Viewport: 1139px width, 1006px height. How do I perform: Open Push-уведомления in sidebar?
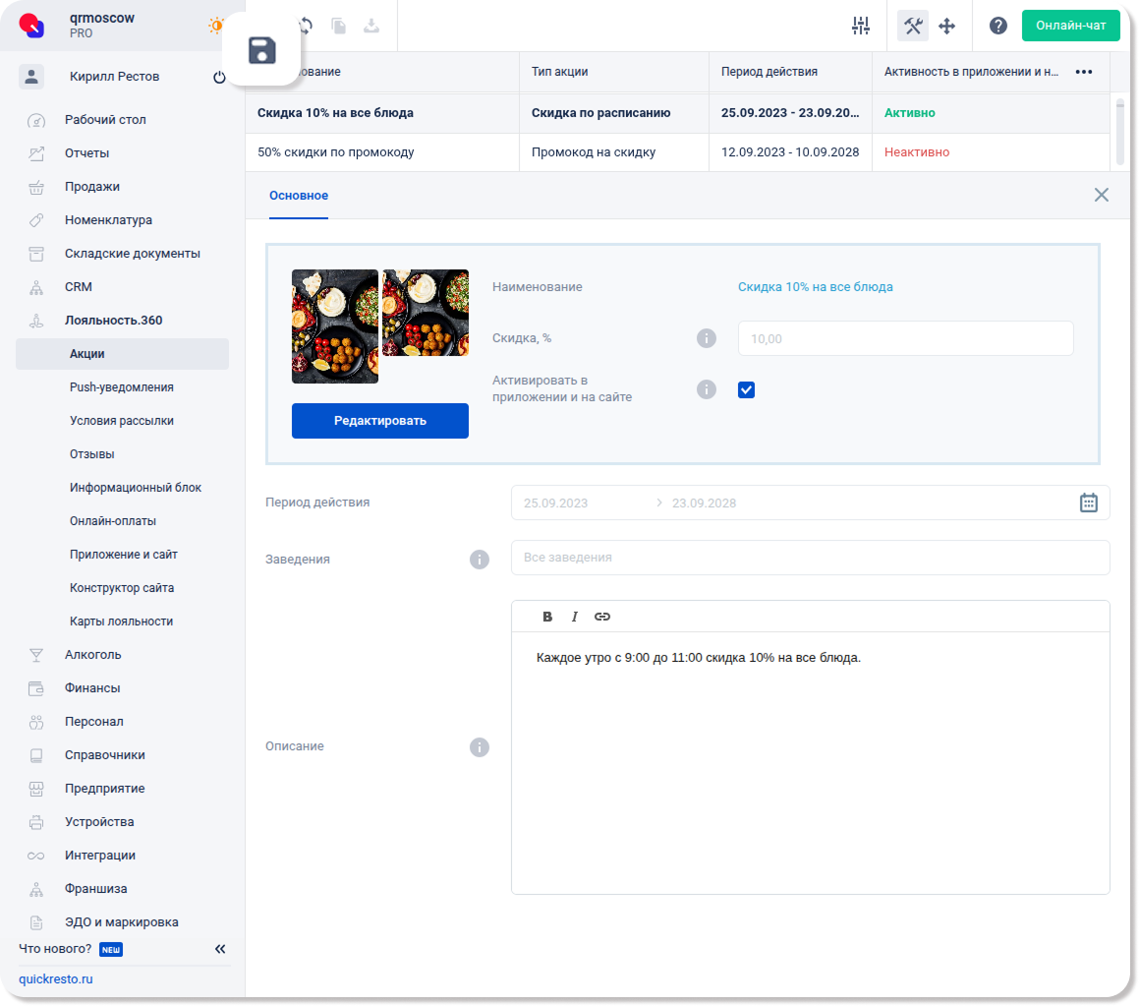coord(122,387)
